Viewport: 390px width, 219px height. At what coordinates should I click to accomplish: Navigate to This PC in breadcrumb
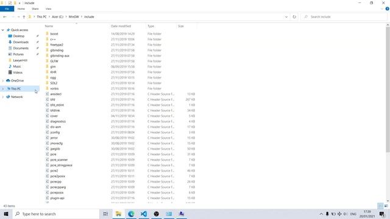(x=41, y=17)
